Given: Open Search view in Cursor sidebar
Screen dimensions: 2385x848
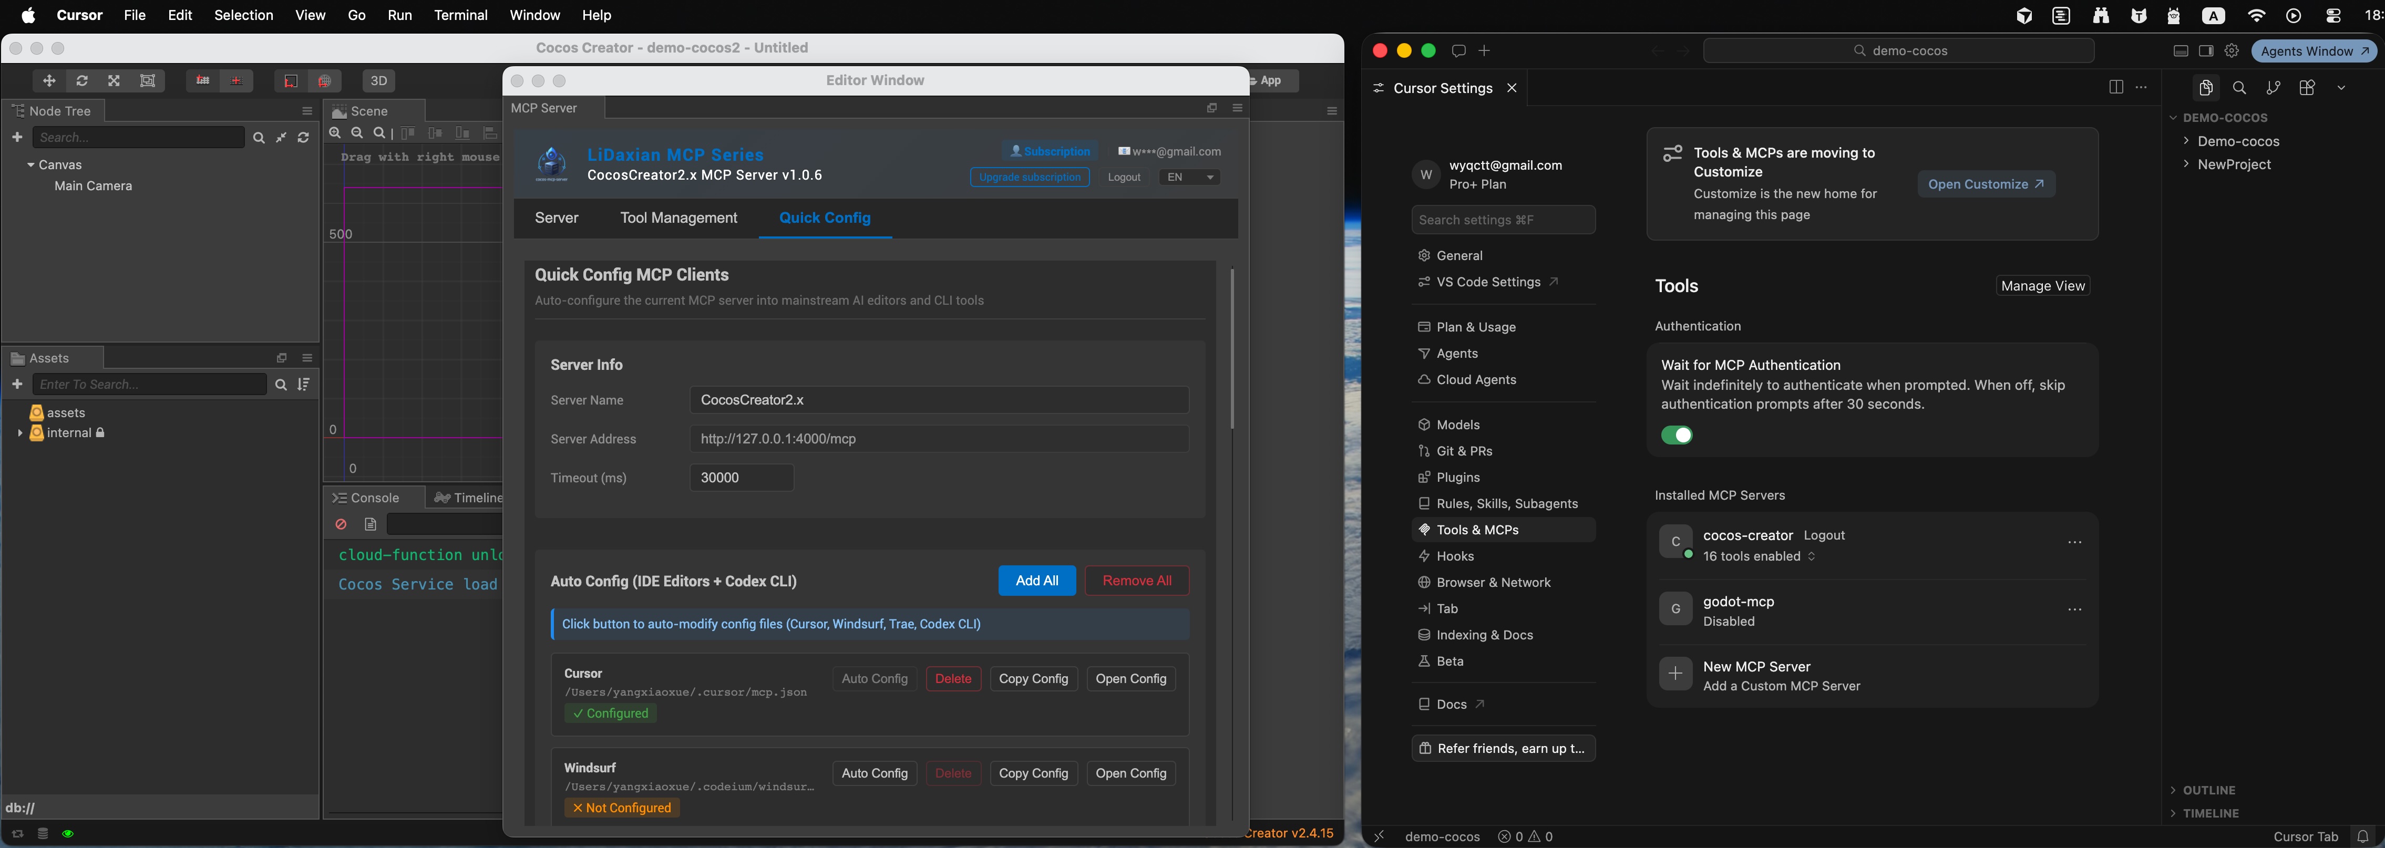Looking at the screenshot, I should coord(2239,87).
